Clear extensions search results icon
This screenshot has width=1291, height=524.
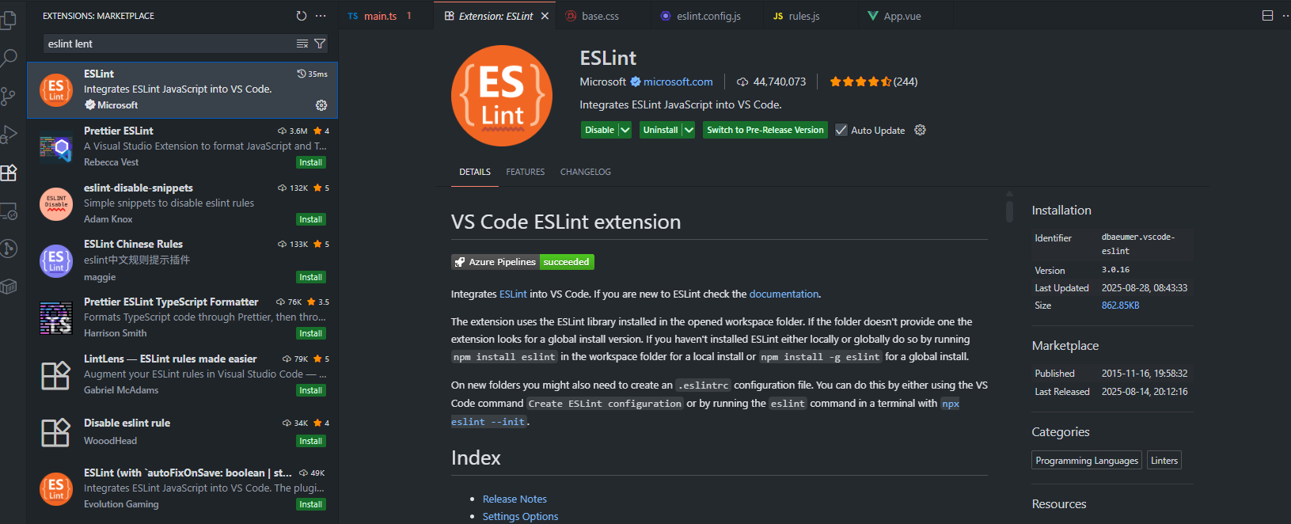pyautogui.click(x=302, y=44)
